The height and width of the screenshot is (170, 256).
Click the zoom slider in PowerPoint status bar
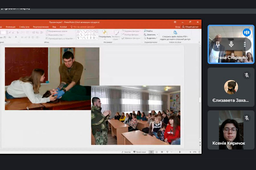click(x=179, y=152)
